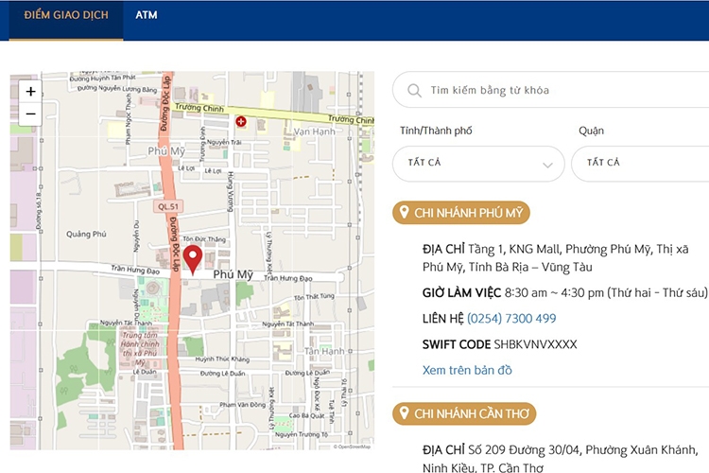
Task: Click the Vạn Hạnh label on the map
Action: pos(315,131)
